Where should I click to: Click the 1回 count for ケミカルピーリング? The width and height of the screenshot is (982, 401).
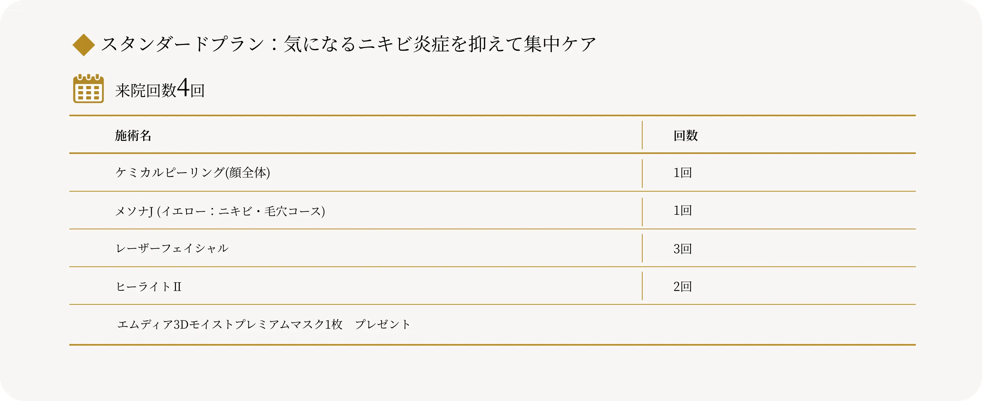pos(682,173)
